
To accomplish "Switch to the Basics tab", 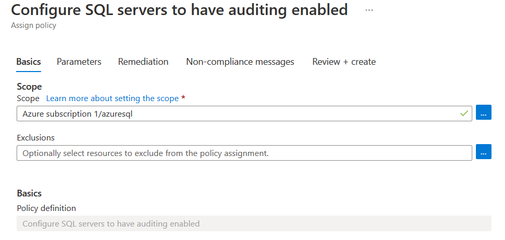I will [x=29, y=62].
